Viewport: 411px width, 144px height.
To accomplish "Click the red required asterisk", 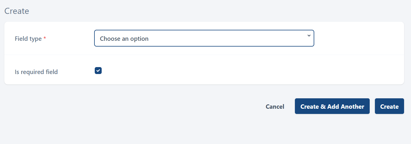I will pyautogui.click(x=45, y=38).
